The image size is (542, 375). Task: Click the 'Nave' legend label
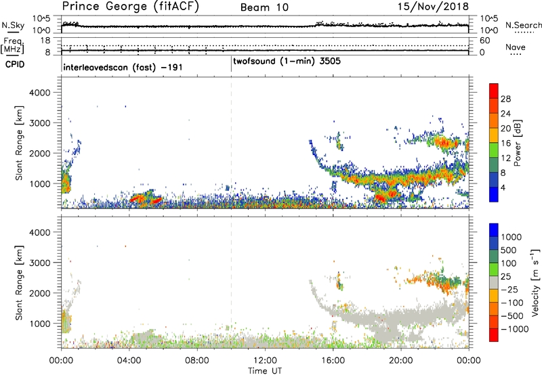tap(516, 47)
